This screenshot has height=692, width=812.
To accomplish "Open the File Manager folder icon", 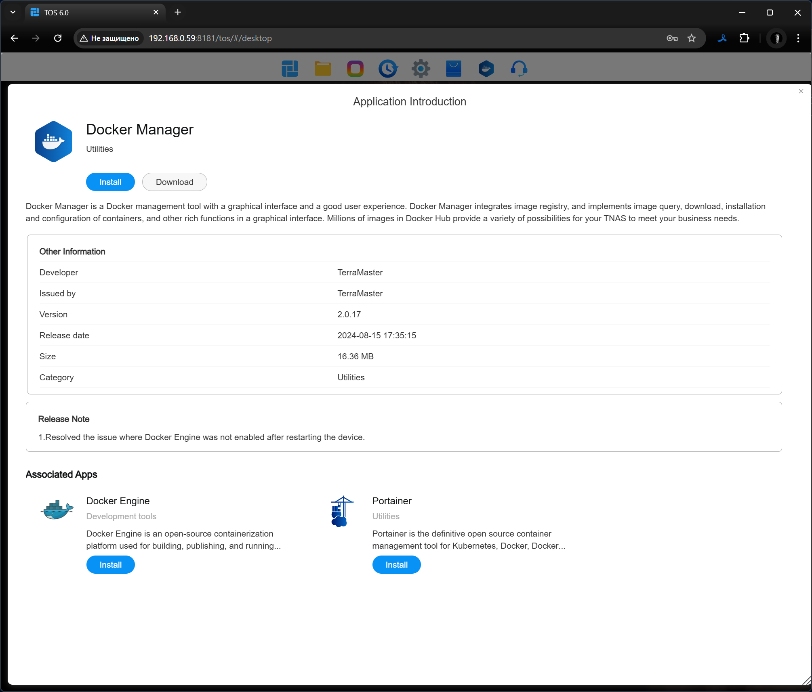I will coord(322,69).
